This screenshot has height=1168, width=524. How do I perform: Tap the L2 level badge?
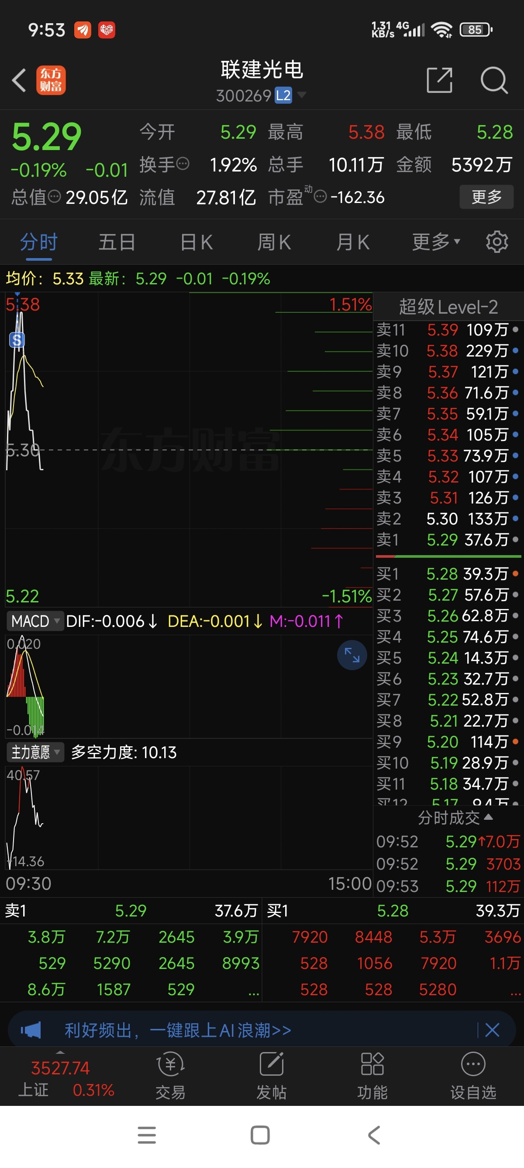click(x=283, y=95)
